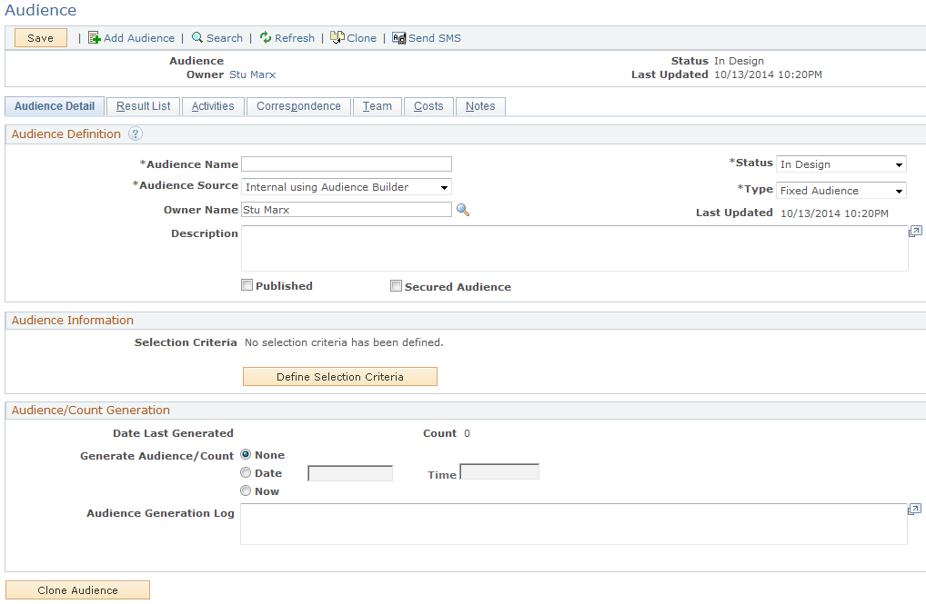Click the Audience Generation Log text area
926x604 pixels.
574,524
